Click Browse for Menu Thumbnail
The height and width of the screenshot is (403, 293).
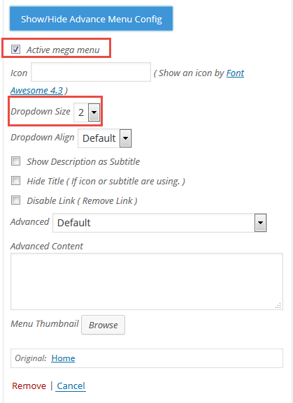(103, 325)
